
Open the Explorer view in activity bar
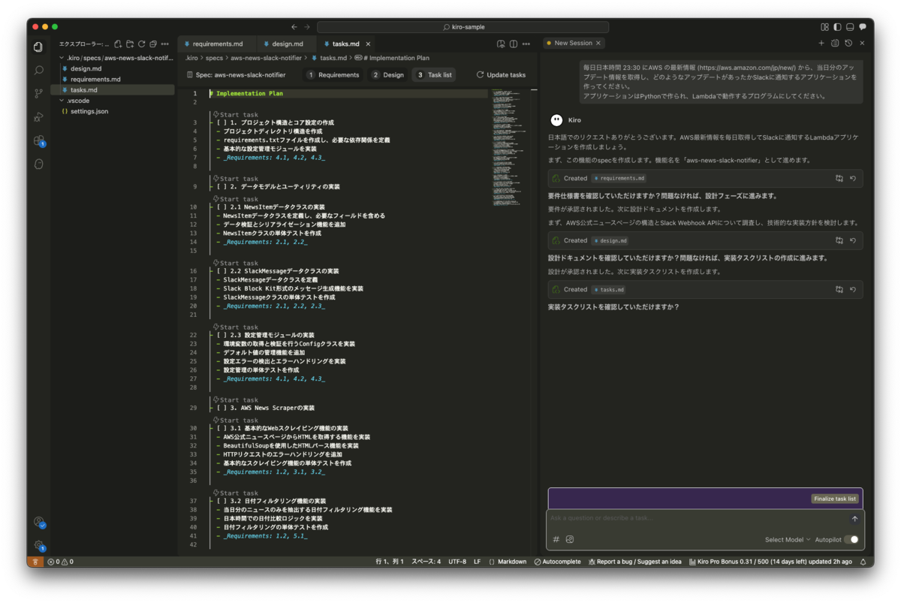[x=38, y=47]
